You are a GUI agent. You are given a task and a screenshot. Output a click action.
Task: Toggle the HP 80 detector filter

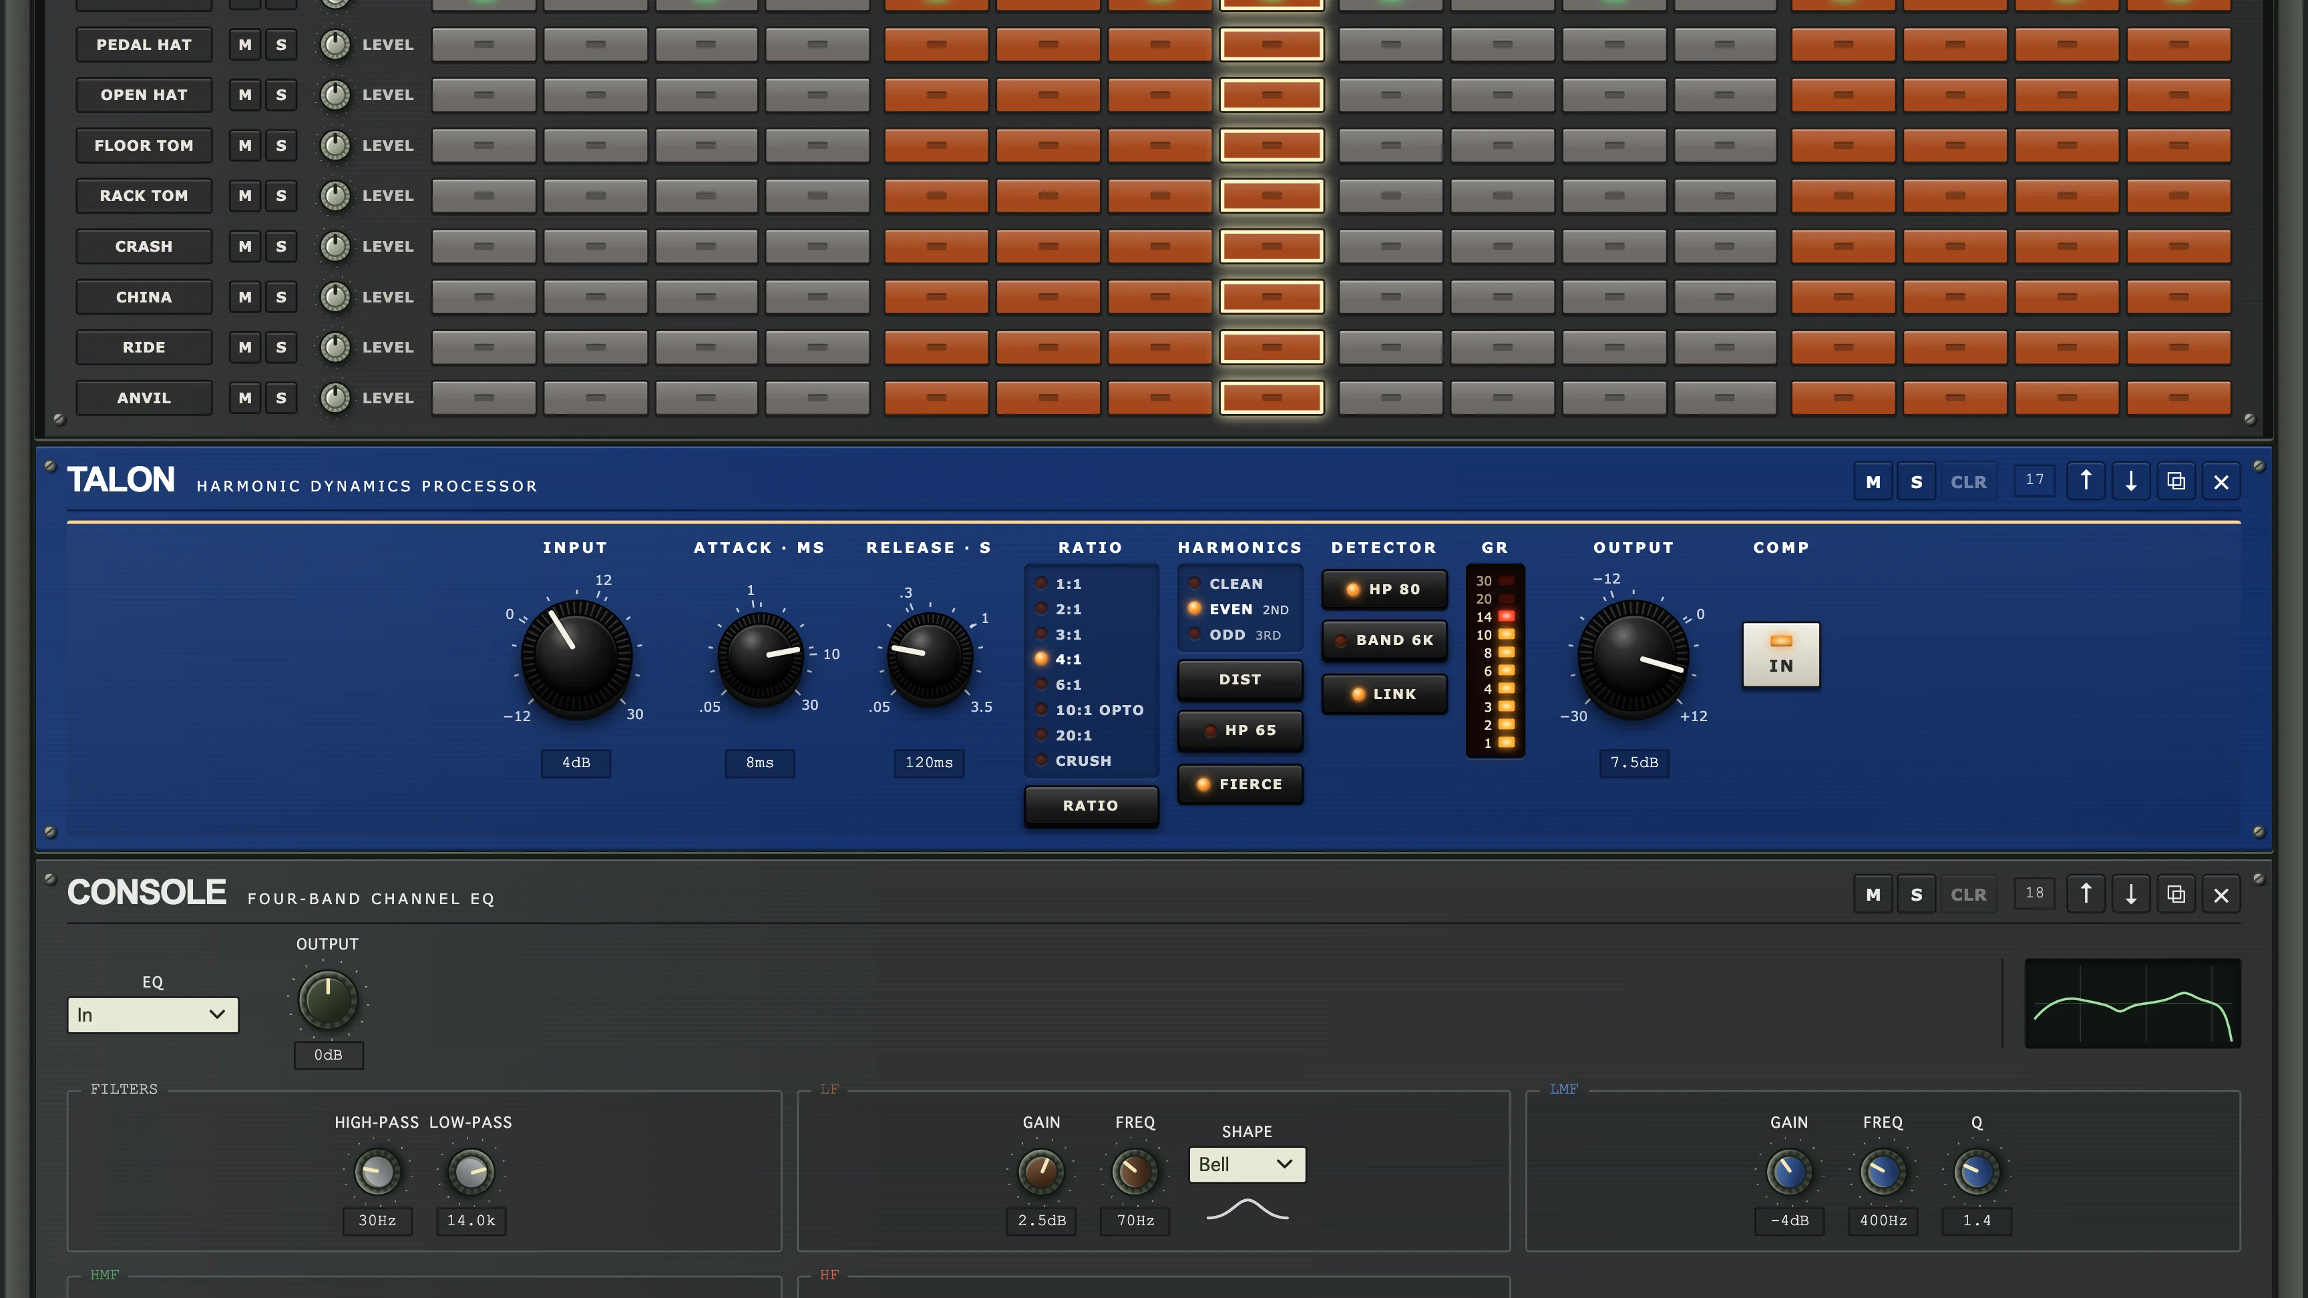[x=1384, y=590]
